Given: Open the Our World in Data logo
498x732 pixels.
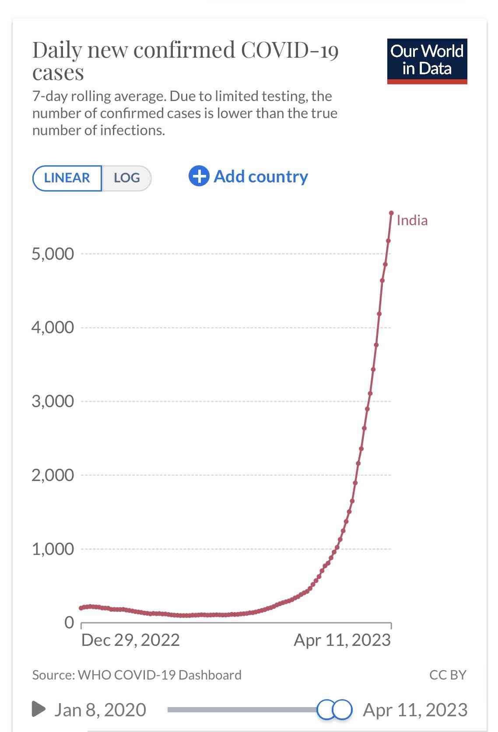Looking at the screenshot, I should (x=427, y=61).
